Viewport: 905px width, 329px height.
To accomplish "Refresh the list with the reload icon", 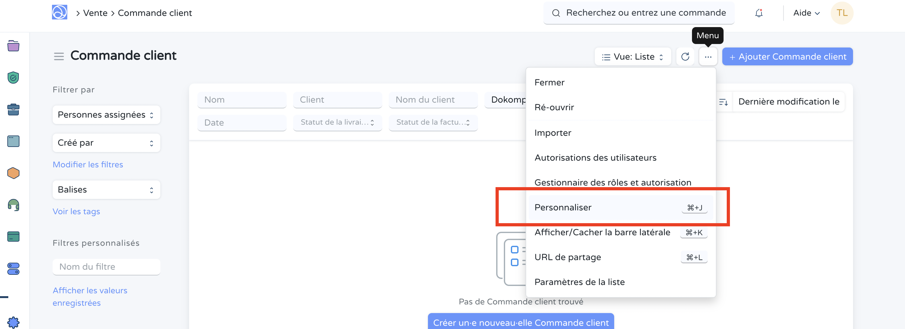I will 685,56.
